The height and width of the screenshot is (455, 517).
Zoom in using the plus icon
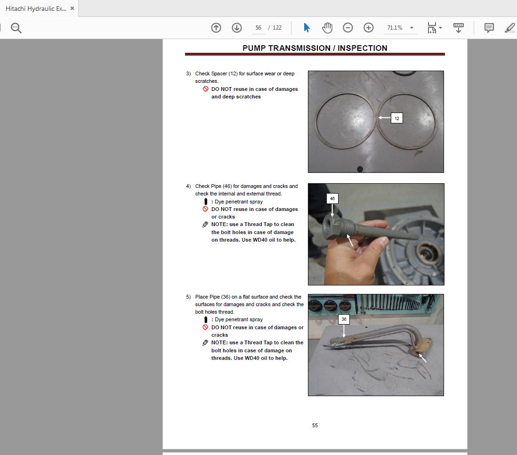[x=369, y=28]
